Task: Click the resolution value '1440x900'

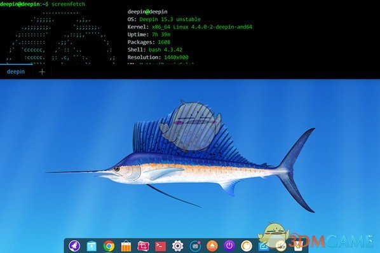Action: coord(176,57)
